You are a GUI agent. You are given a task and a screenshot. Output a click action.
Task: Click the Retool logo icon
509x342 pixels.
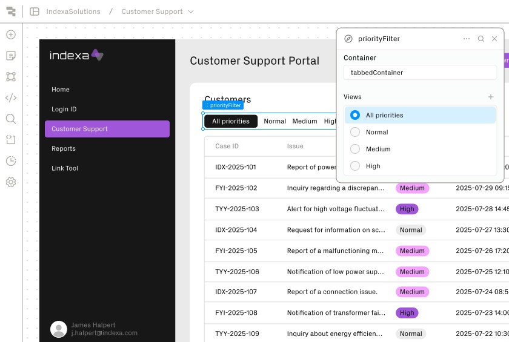point(11,12)
